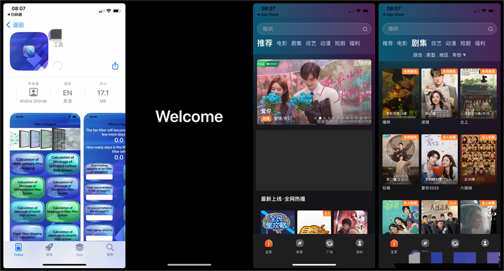Select the 动漫 tab on the 推荐 screen
The width and height of the screenshot is (504, 271).
(x=325, y=43)
